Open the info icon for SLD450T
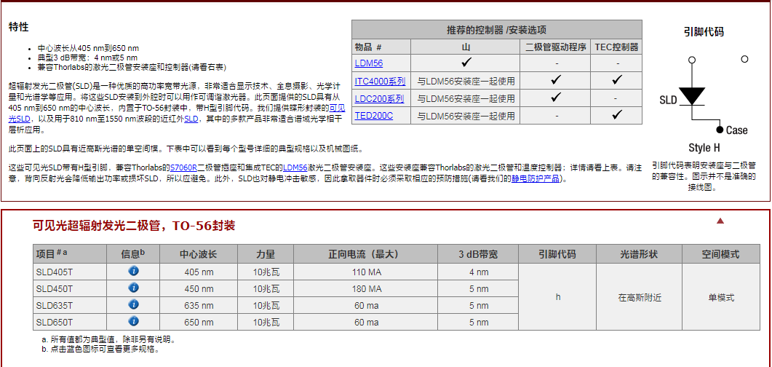The image size is (772, 367). (132, 288)
